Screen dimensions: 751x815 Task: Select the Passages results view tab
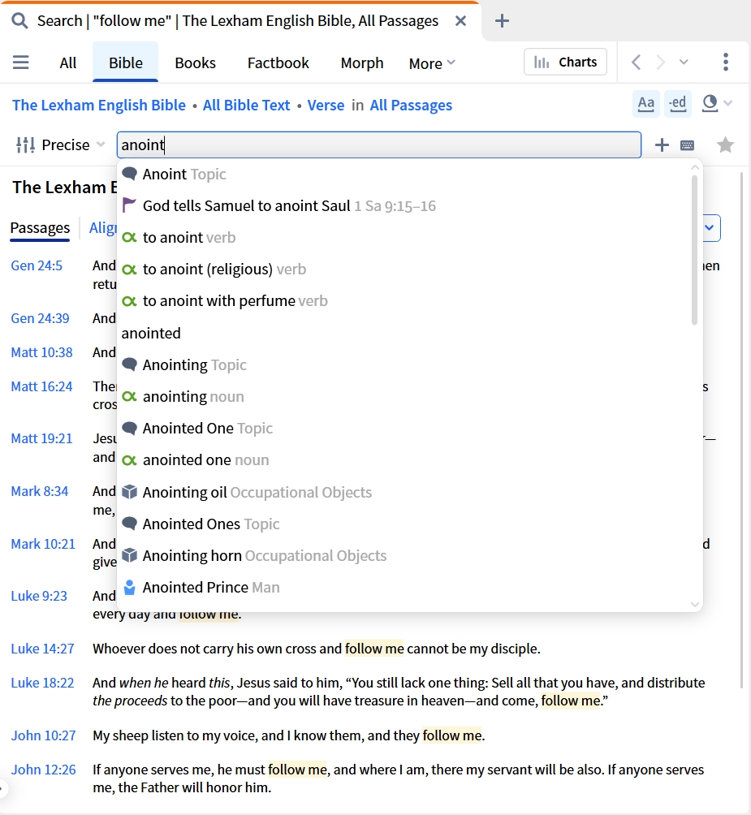(x=40, y=228)
